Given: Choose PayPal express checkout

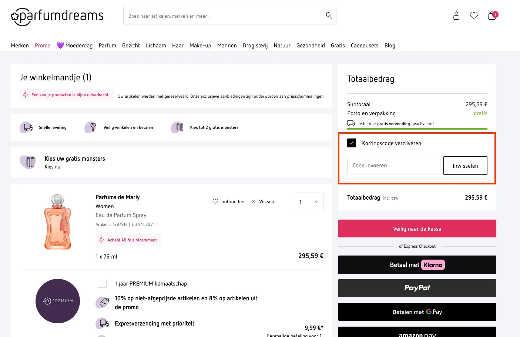Looking at the screenshot, I should 417,288.
